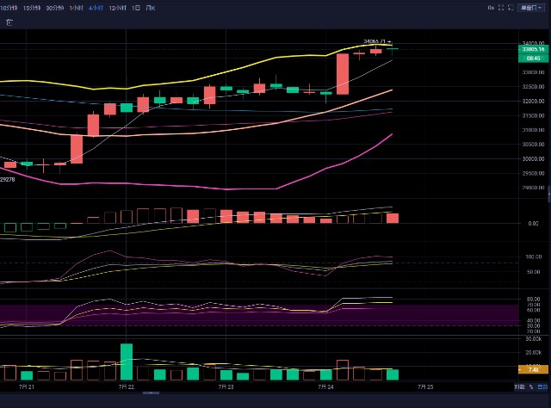The height and width of the screenshot is (408, 551).
Task: Choose the 30分钟 interval
Action: pyautogui.click(x=55, y=8)
